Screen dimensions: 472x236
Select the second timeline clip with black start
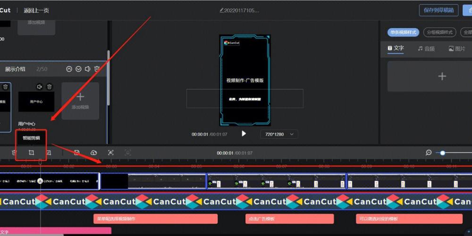pos(153,181)
